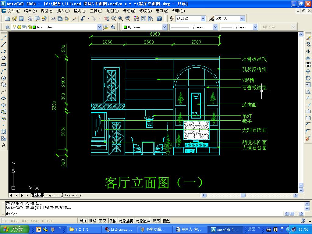Image resolution: width=312 pixels, height=234 pixels.
Task: Select the Copy Object tool
Action: click(x=308, y=44)
